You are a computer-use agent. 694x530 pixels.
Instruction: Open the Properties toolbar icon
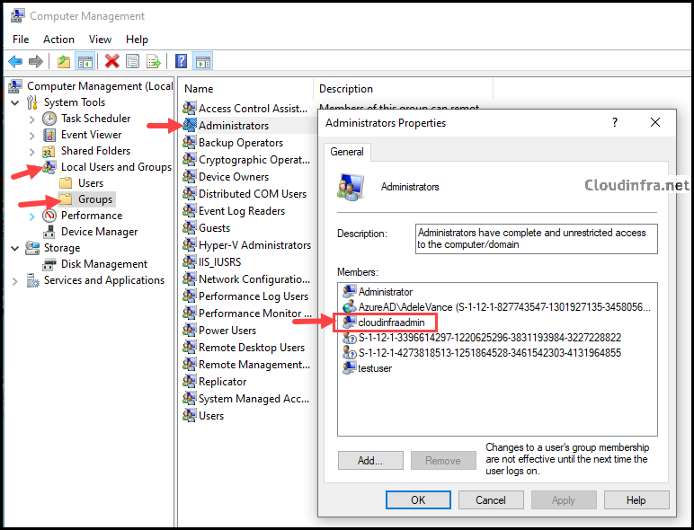coord(133,61)
